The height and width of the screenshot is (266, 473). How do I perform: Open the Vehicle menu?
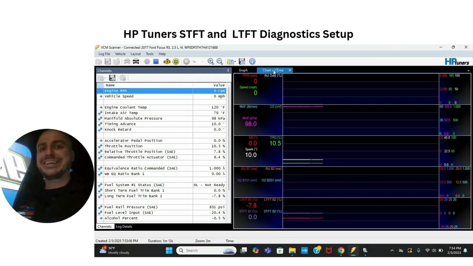pos(120,54)
